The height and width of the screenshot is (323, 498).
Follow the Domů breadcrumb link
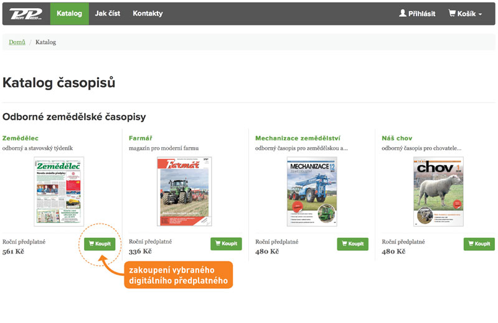(17, 42)
